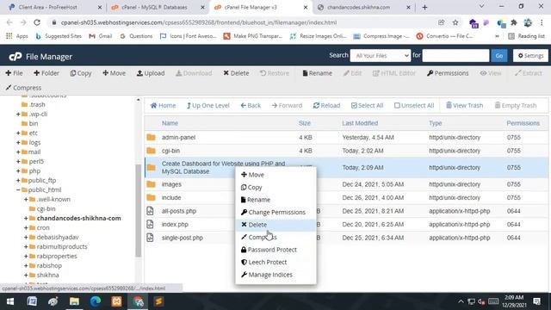Click the Go search button
Image resolution: width=551 pixels, height=310 pixels.
click(499, 55)
